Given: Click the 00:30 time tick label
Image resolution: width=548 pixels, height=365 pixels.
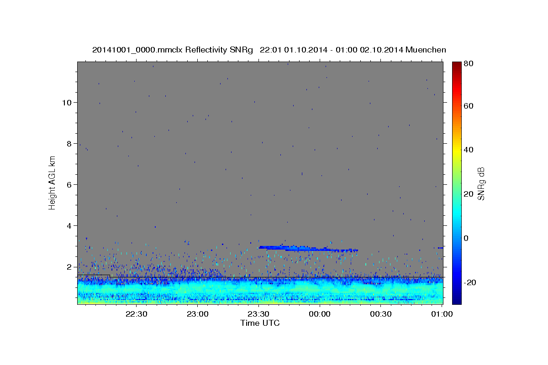Looking at the screenshot, I should (x=380, y=314).
